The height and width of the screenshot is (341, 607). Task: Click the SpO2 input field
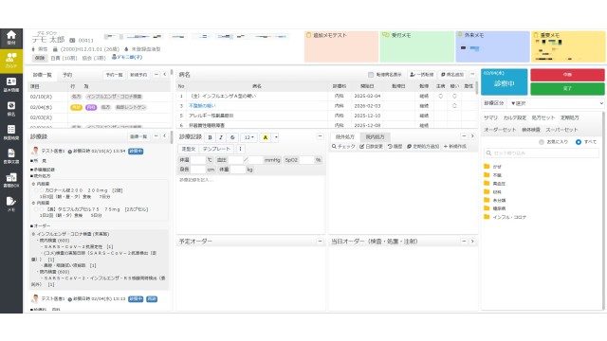click(x=306, y=160)
